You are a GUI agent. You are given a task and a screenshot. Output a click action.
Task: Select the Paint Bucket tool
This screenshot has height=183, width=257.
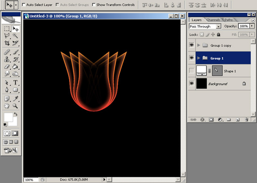(x=15, y=66)
